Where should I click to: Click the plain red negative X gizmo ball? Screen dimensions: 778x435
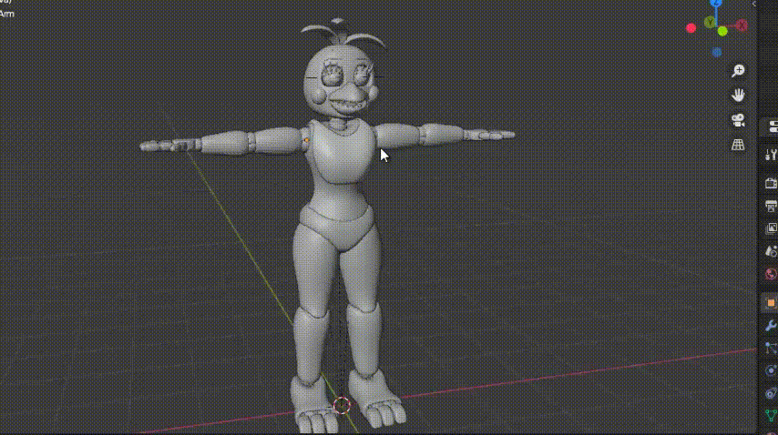tap(691, 28)
